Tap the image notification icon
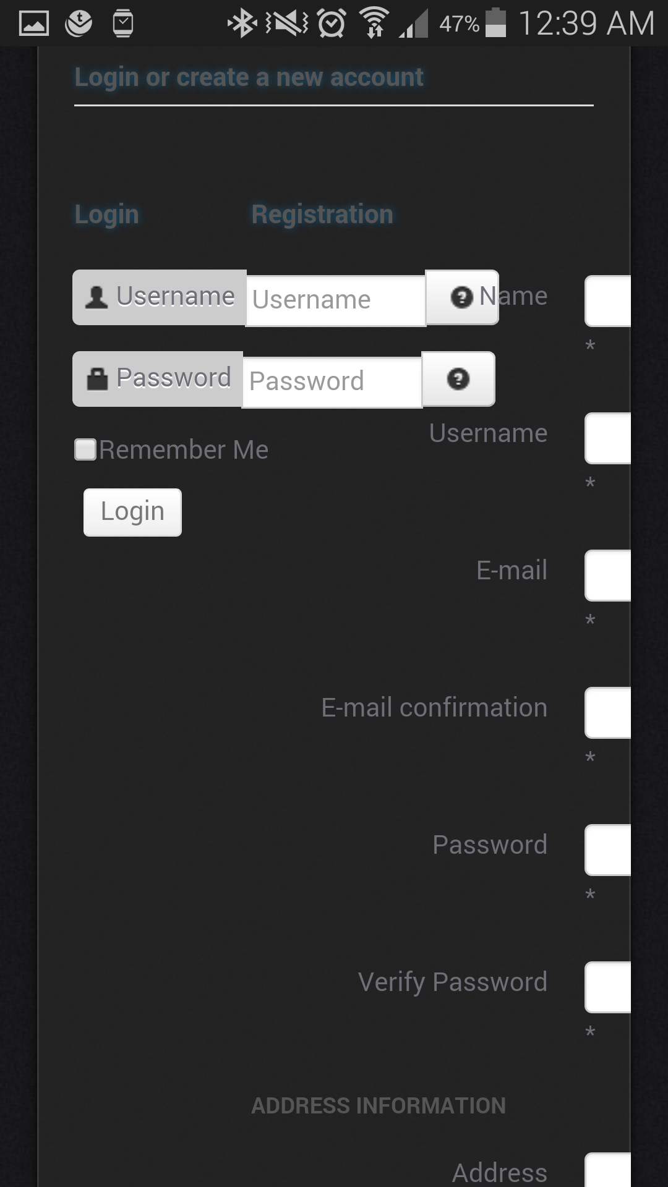The height and width of the screenshot is (1187, 668). (x=33, y=23)
